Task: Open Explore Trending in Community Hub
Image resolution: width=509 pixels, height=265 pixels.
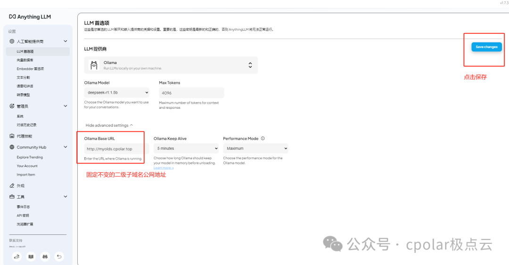Action: click(30, 157)
